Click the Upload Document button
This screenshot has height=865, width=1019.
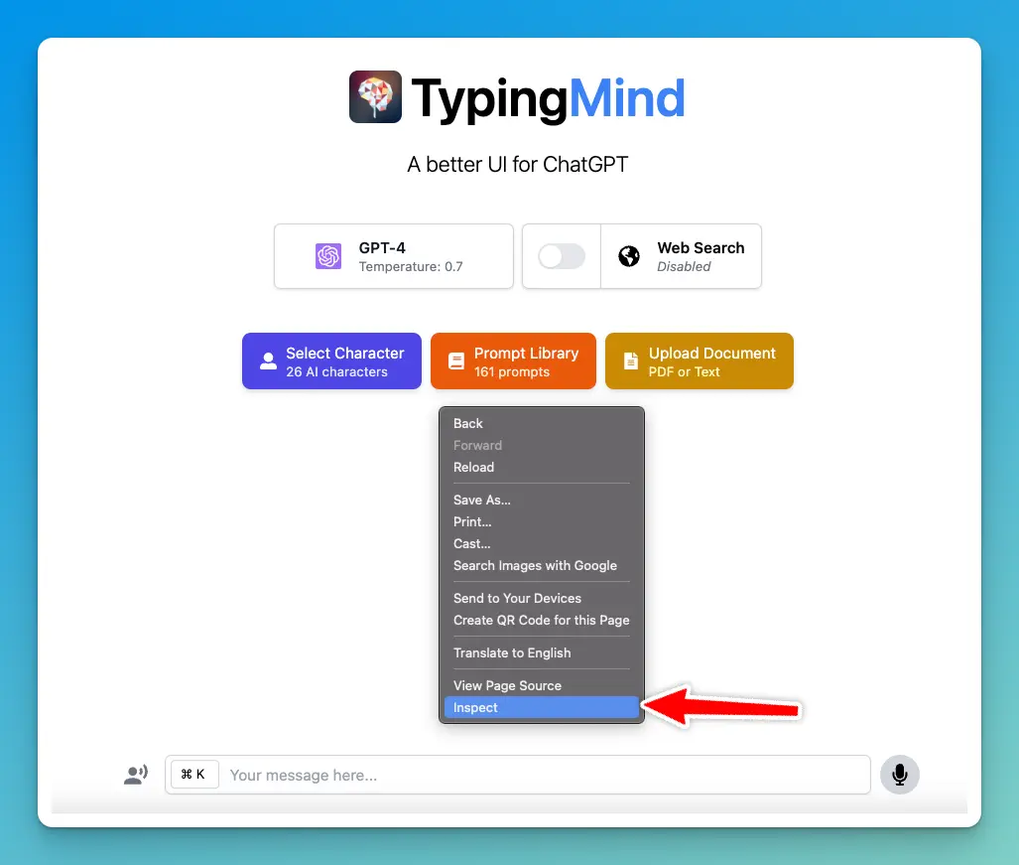coord(700,360)
